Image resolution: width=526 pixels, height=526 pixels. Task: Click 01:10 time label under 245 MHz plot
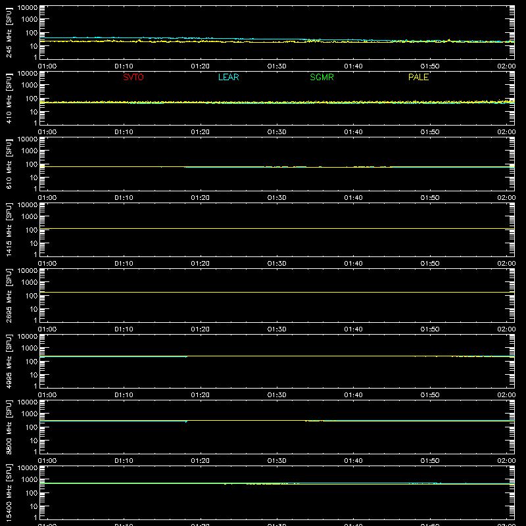(124, 66)
